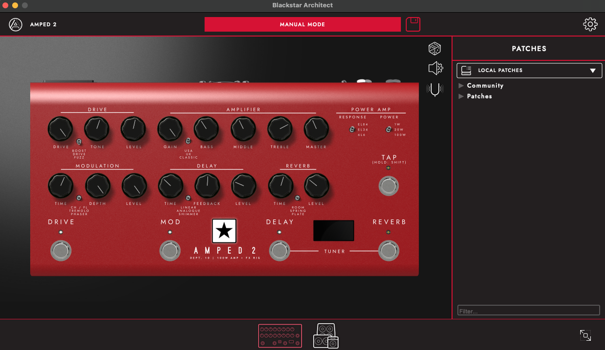Image resolution: width=605 pixels, height=350 pixels.
Task: Click the Reverb TIME knob
Action: (280, 186)
